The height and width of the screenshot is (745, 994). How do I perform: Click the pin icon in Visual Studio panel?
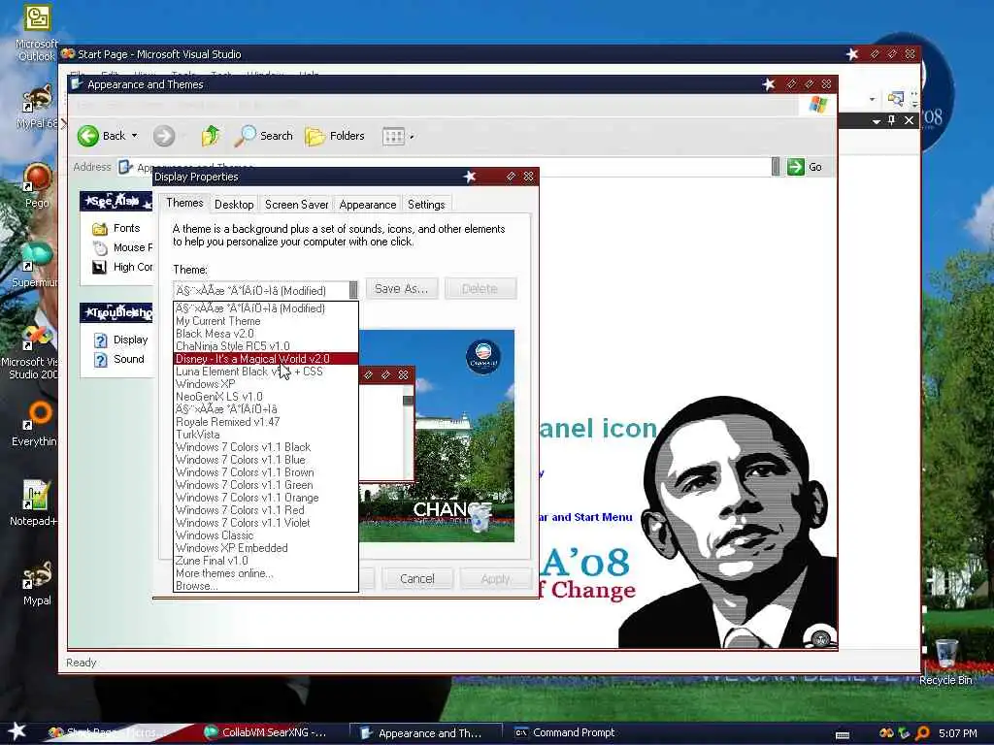(892, 120)
